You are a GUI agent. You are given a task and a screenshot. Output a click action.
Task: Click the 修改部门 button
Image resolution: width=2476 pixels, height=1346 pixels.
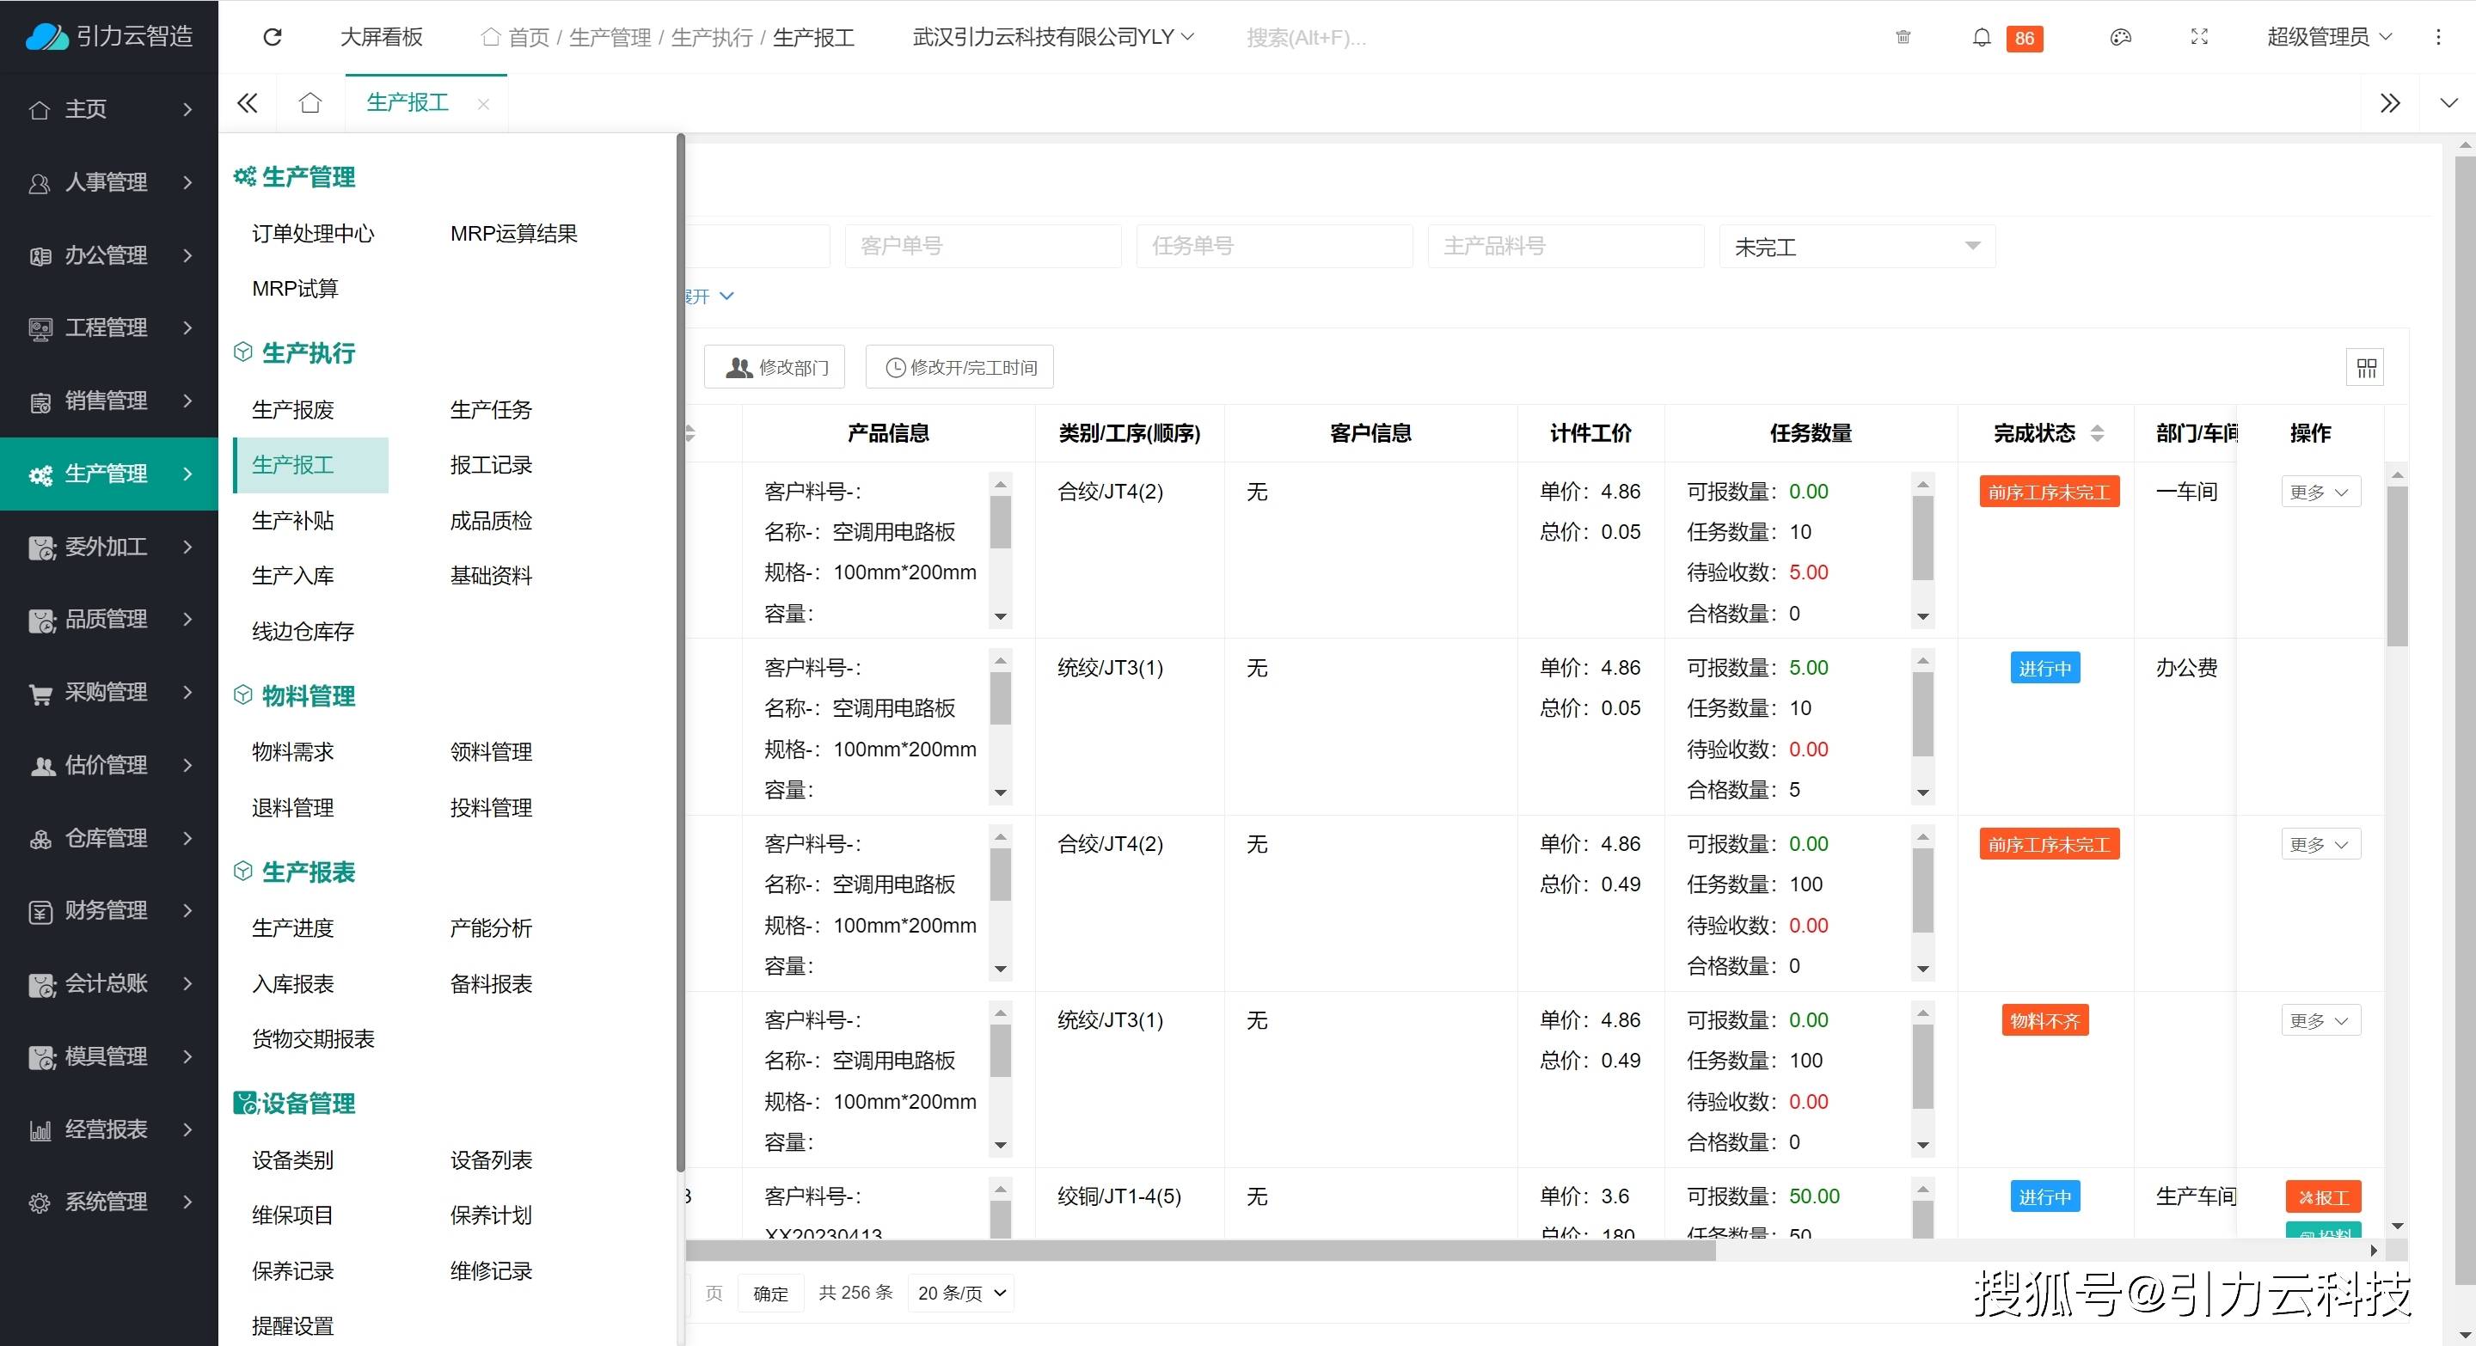[x=775, y=367]
